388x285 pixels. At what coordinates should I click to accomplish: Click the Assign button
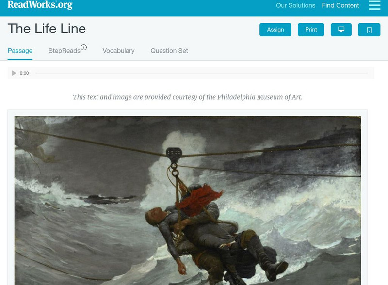click(275, 30)
